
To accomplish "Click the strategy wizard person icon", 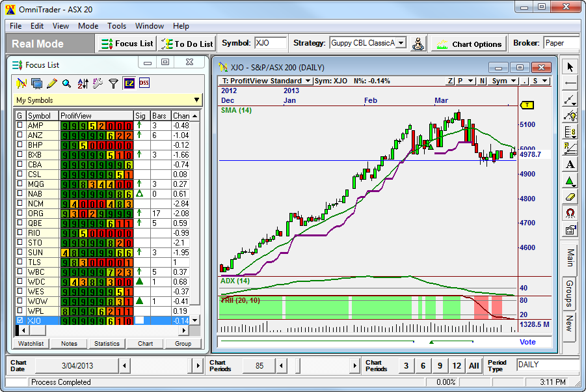I will [x=418, y=44].
